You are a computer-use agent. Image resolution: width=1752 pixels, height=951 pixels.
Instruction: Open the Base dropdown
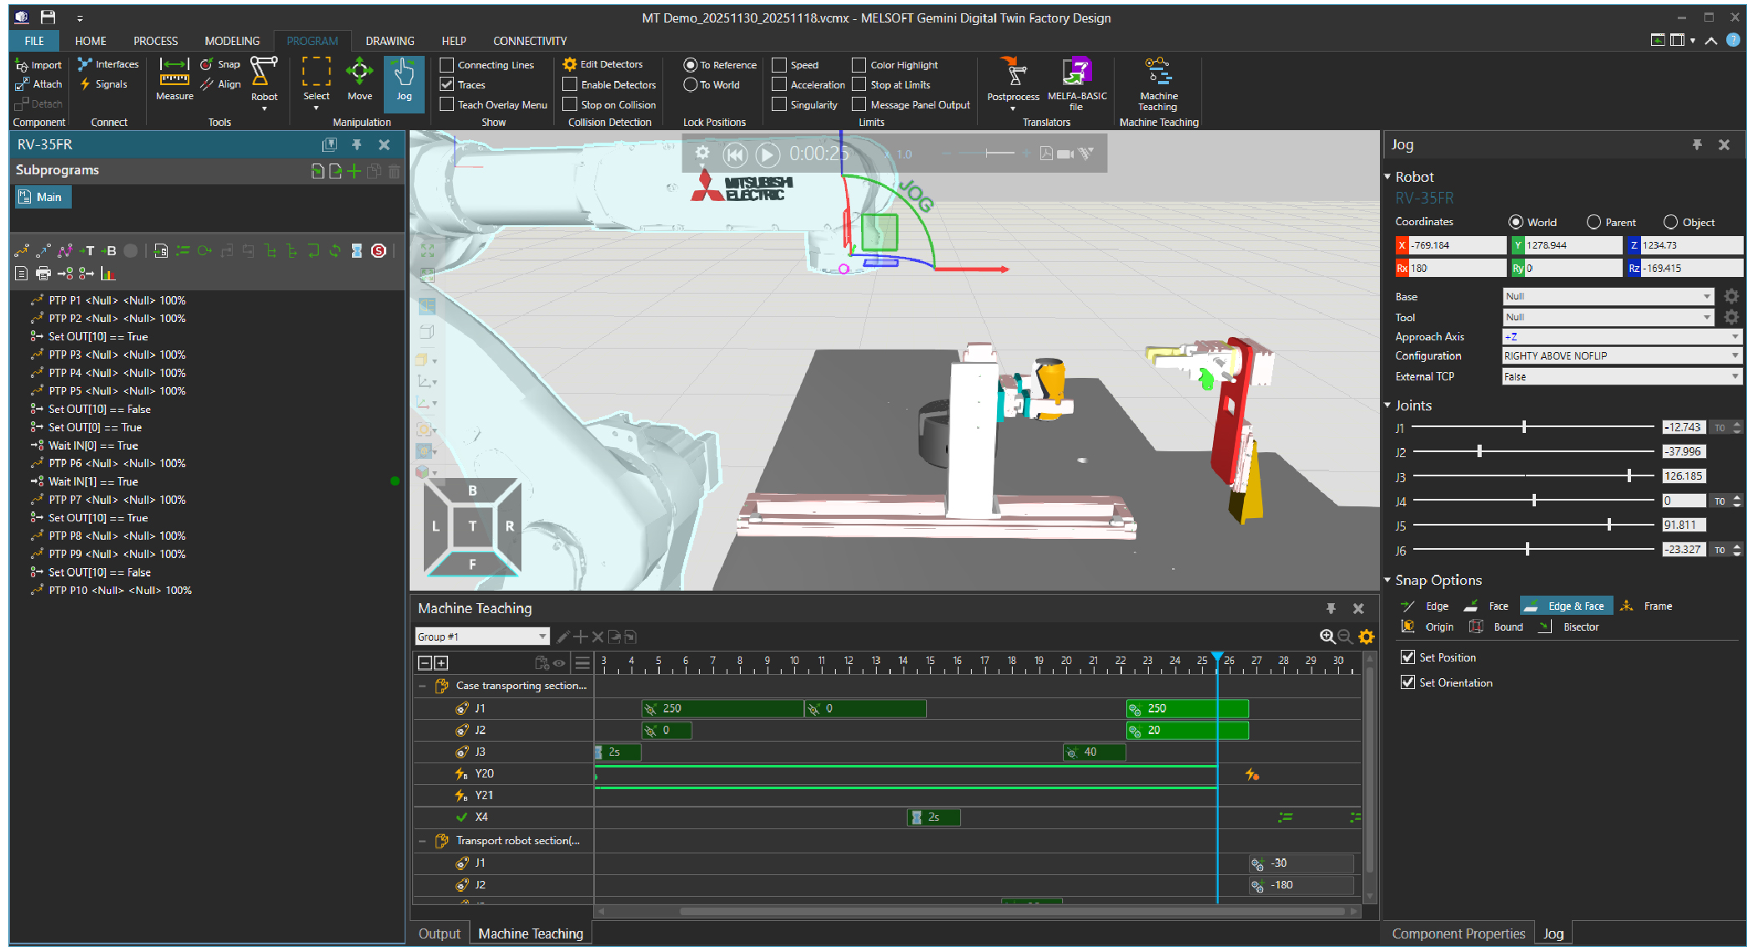[1609, 296]
